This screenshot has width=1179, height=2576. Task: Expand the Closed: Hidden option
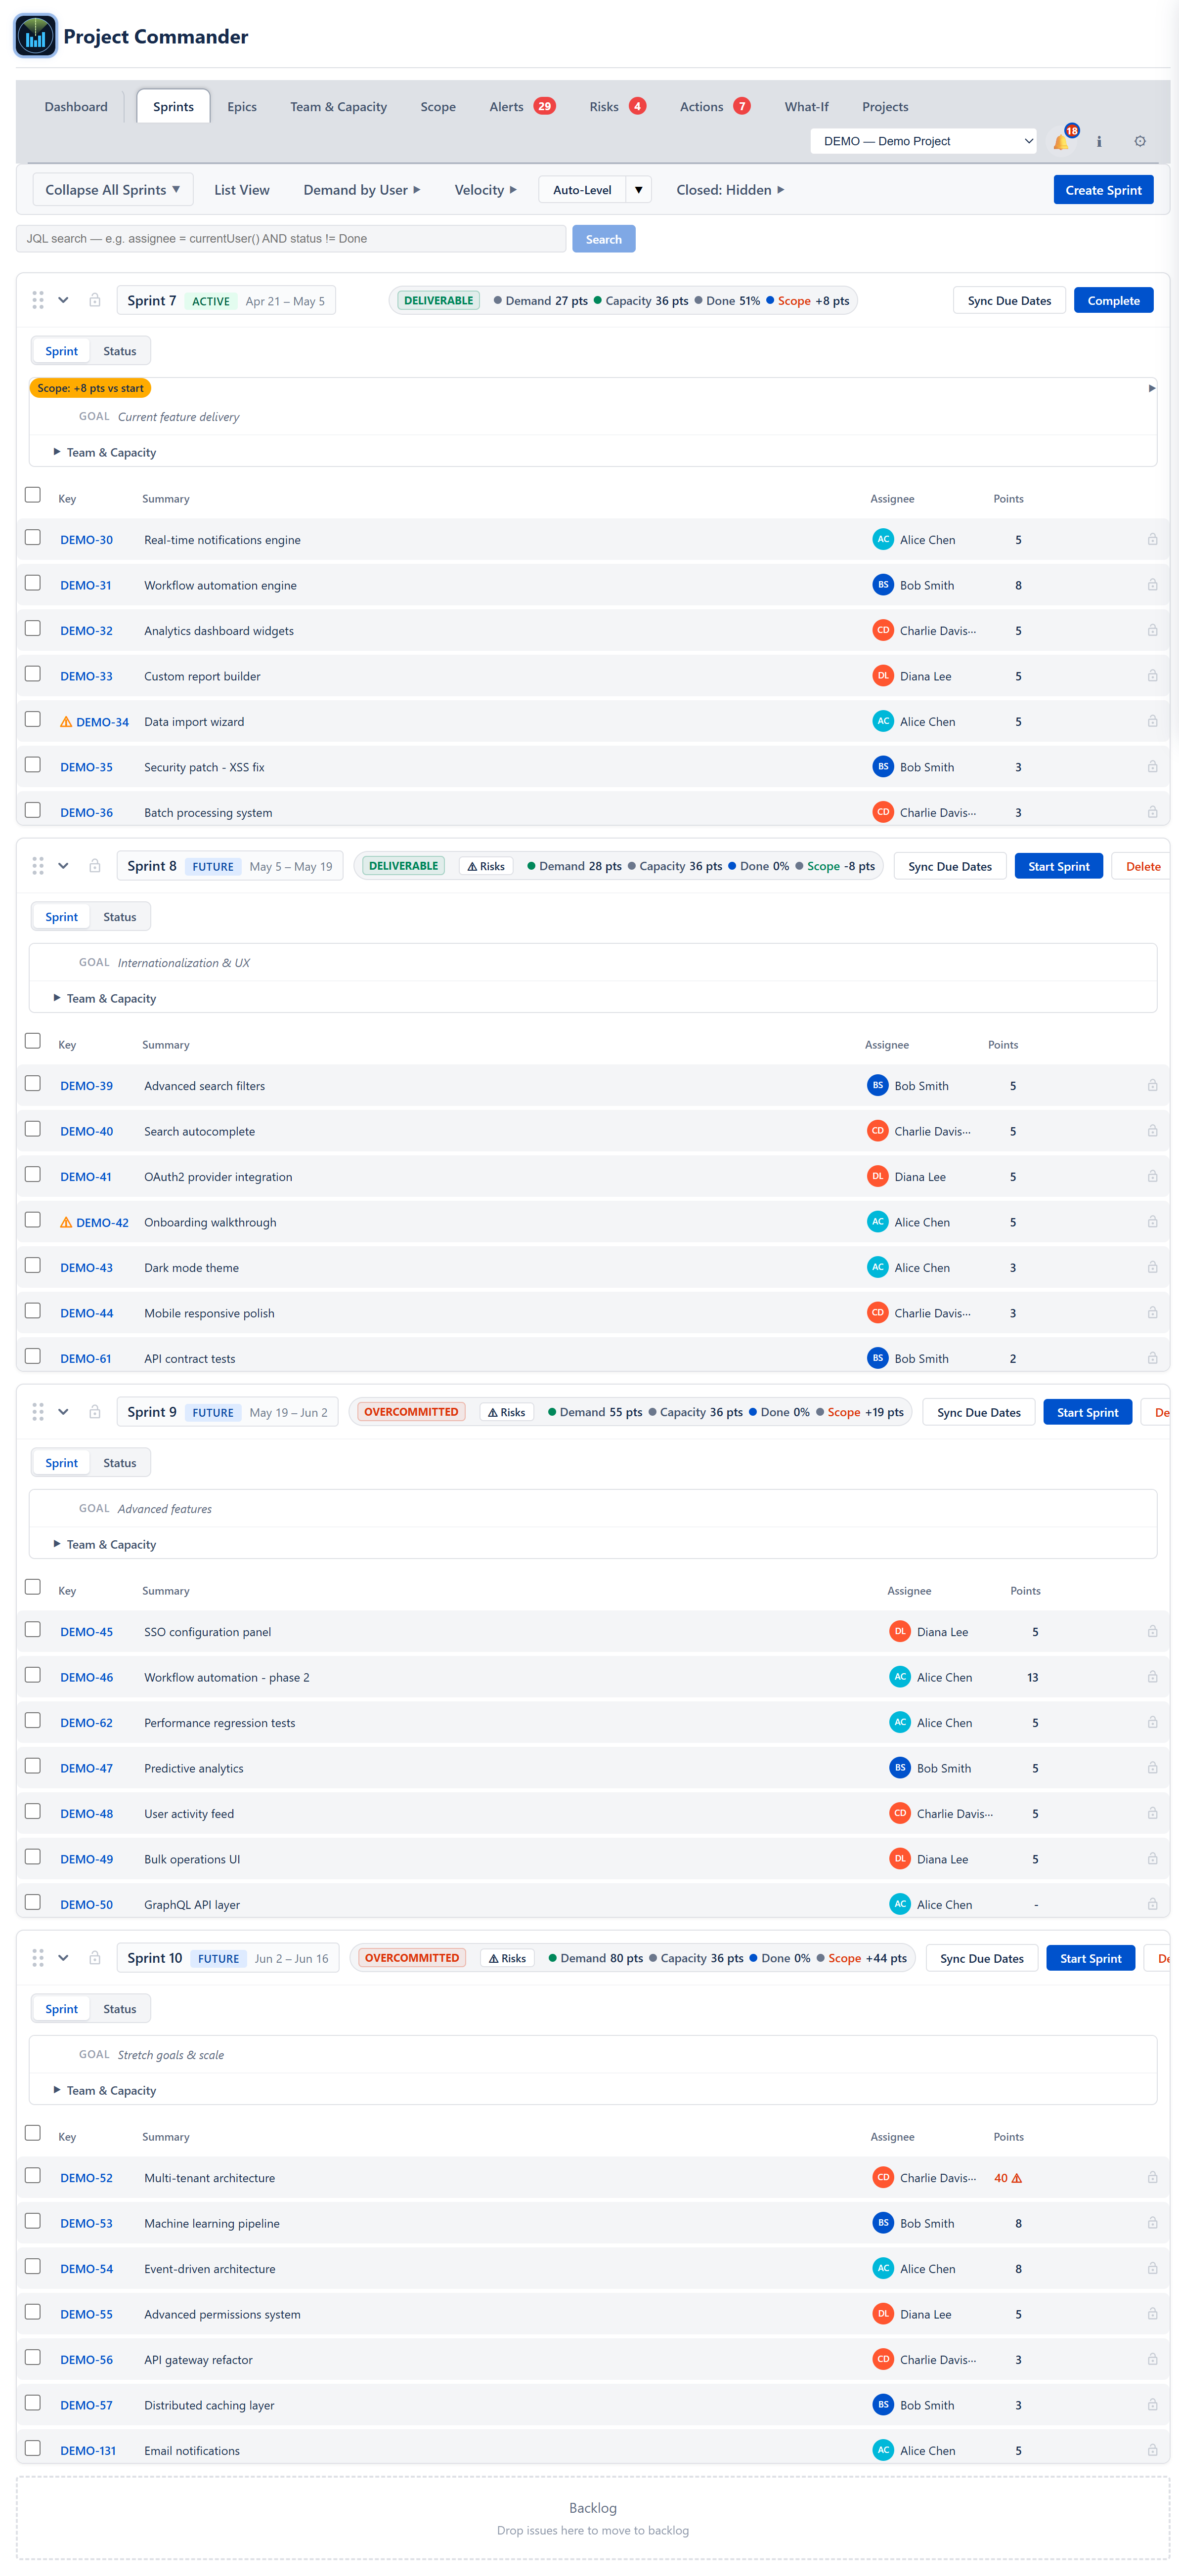click(x=730, y=190)
